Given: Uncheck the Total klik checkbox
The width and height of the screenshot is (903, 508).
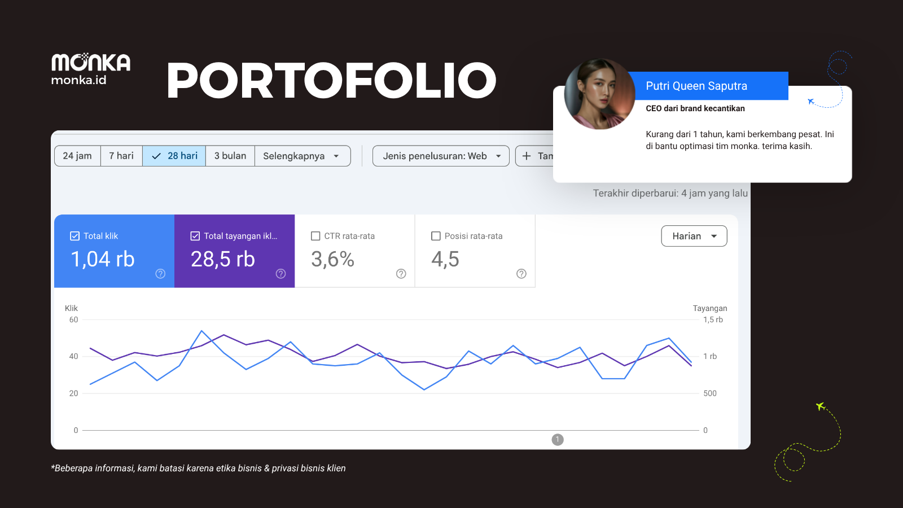Looking at the screenshot, I should click(74, 236).
